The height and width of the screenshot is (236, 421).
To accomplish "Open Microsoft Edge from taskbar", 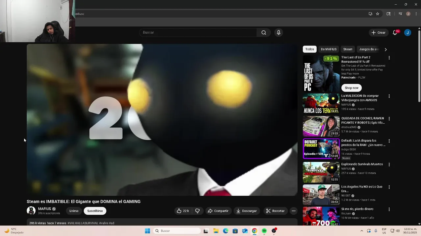I will (225, 231).
